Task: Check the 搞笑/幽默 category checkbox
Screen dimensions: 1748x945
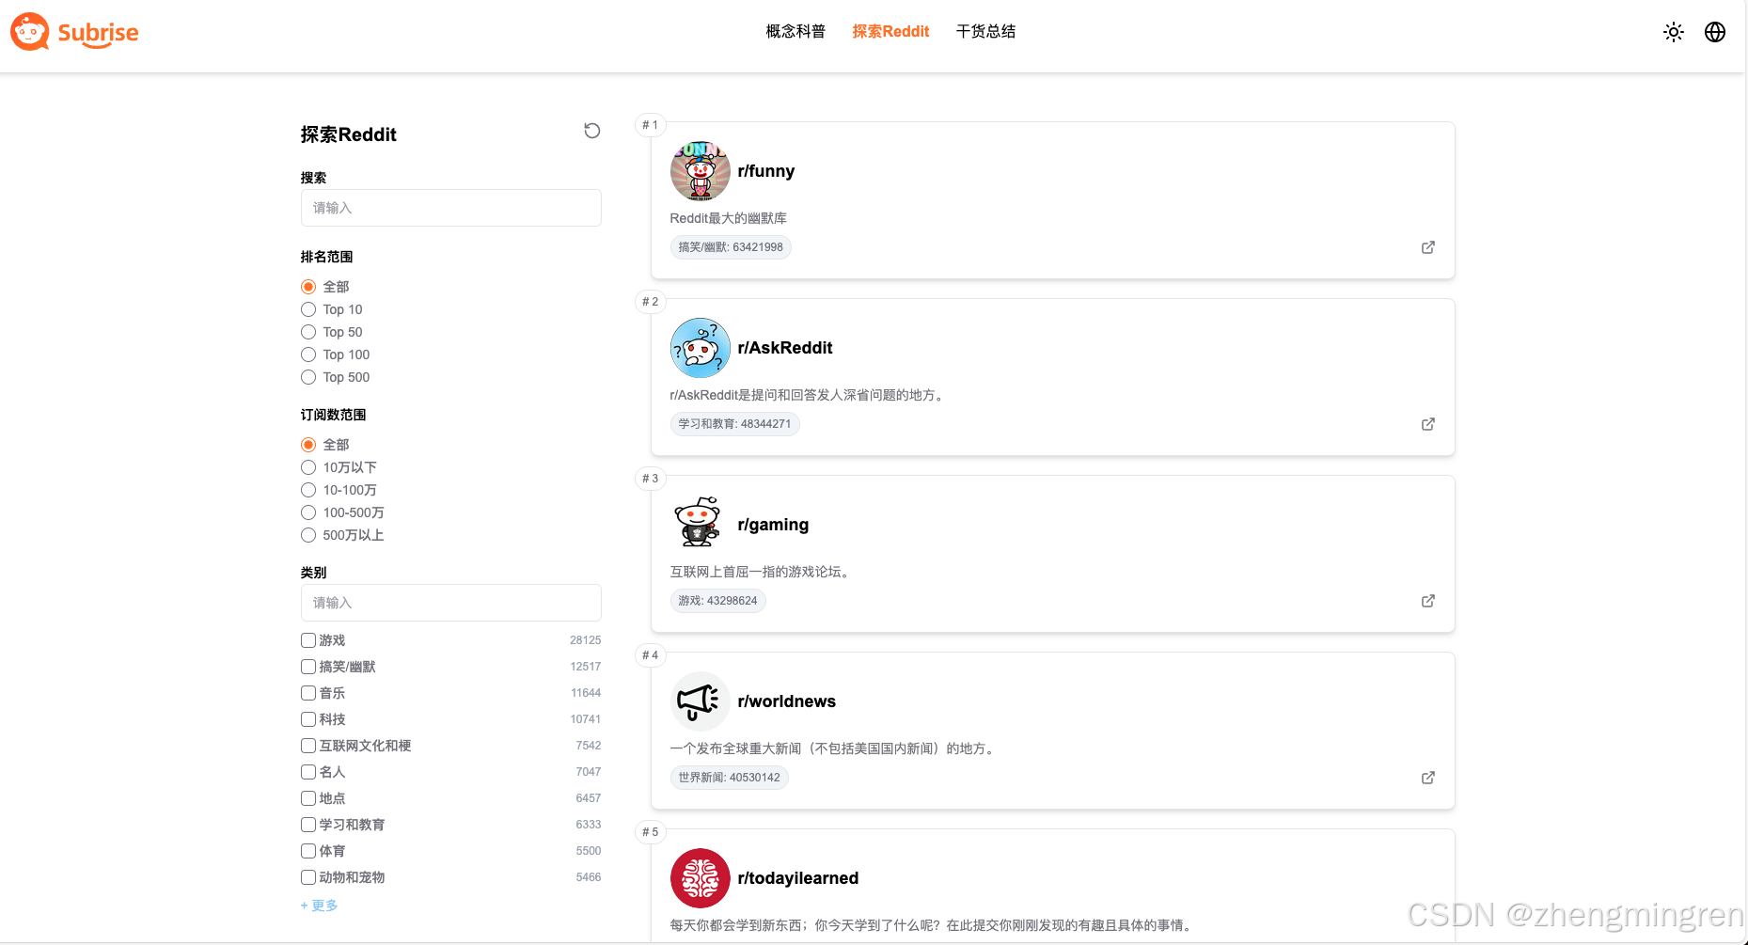Action: pyautogui.click(x=308, y=667)
